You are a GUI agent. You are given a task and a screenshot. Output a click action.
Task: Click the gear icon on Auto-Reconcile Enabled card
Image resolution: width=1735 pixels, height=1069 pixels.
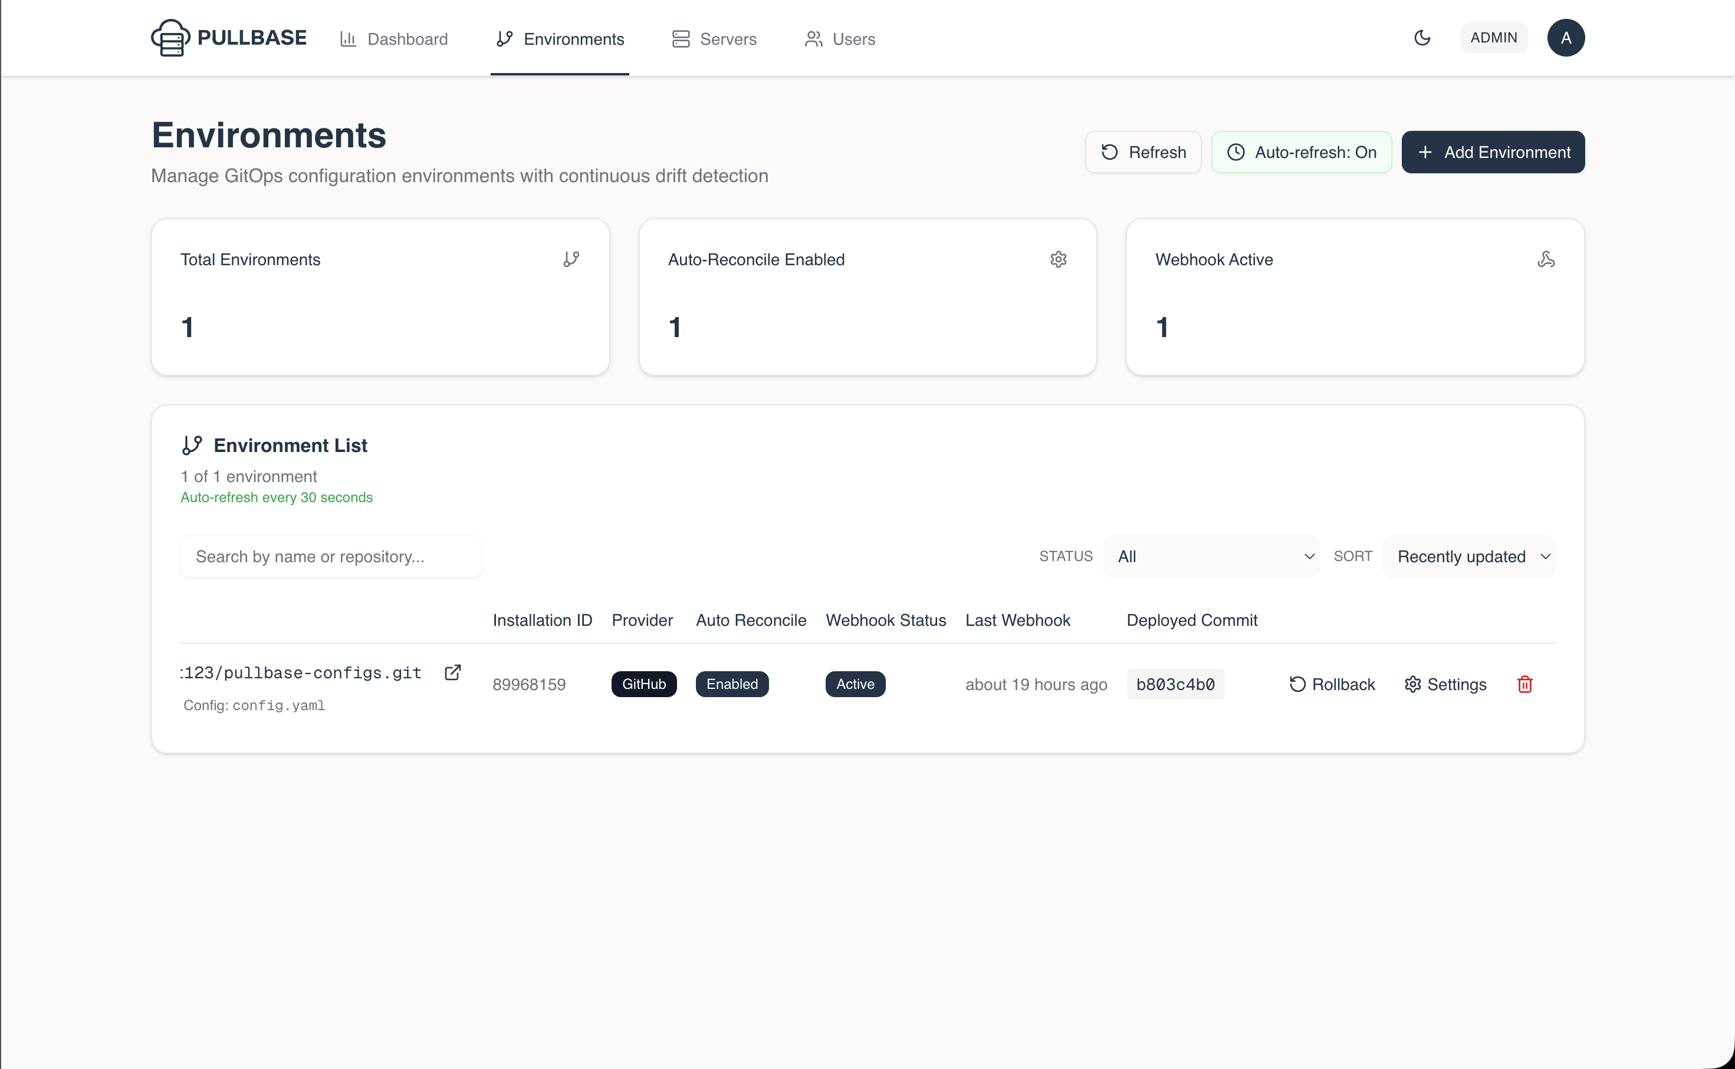coord(1058,259)
